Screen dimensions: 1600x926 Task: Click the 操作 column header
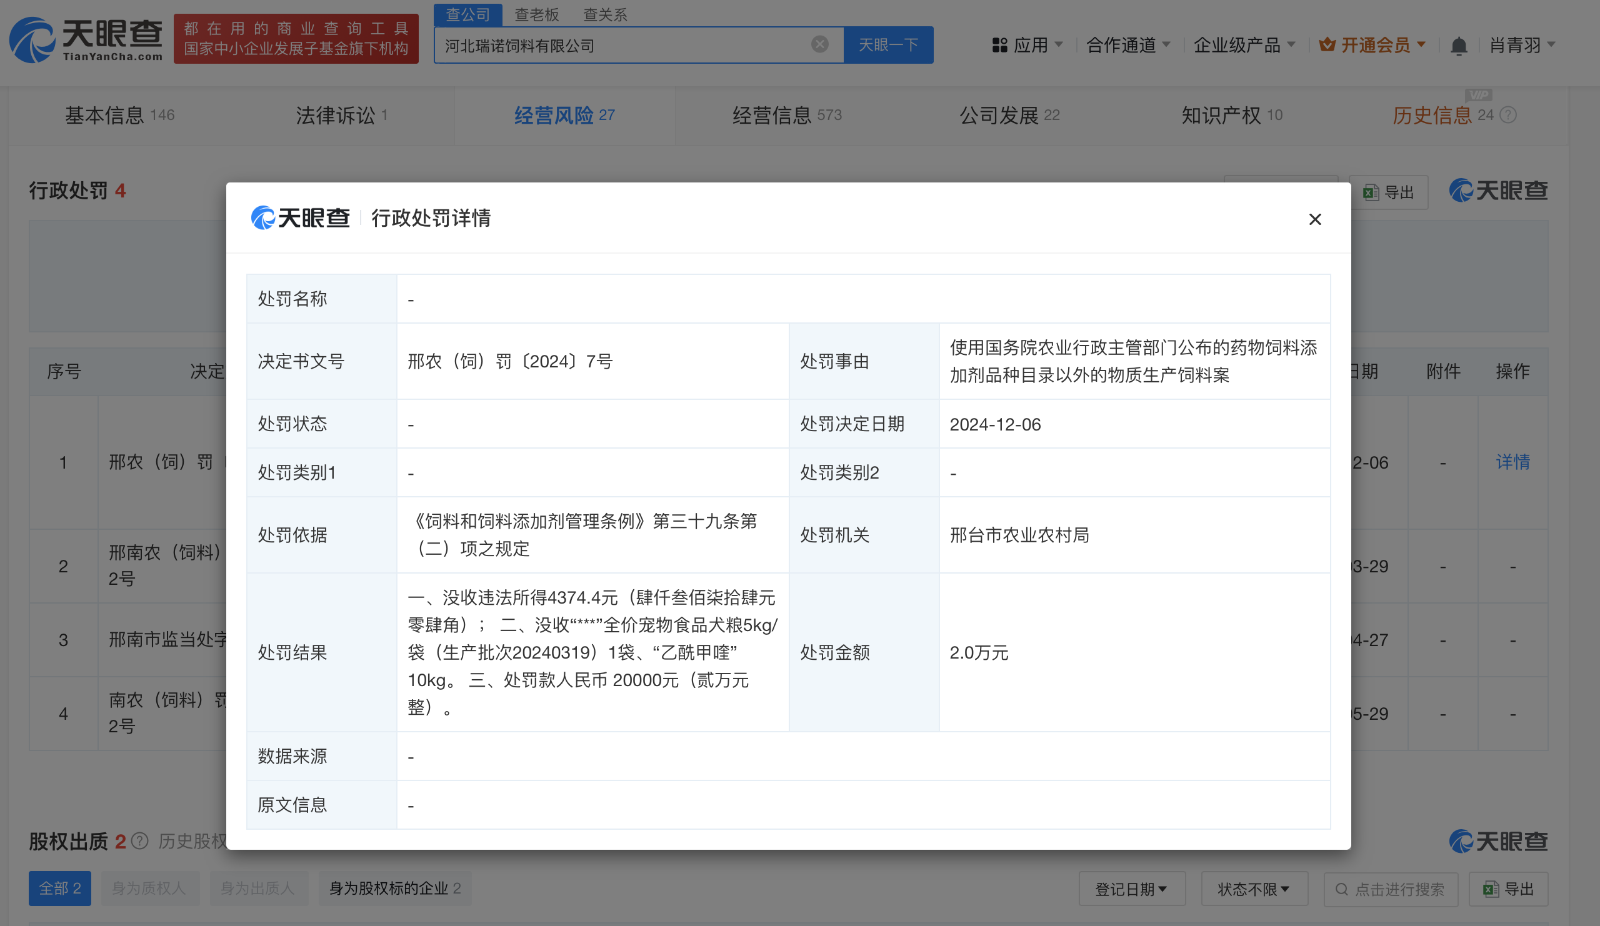(x=1512, y=371)
